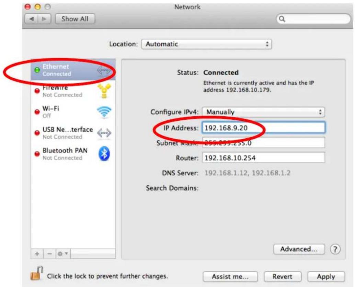
Task: Click the search magnifier icon
Action: (282, 19)
